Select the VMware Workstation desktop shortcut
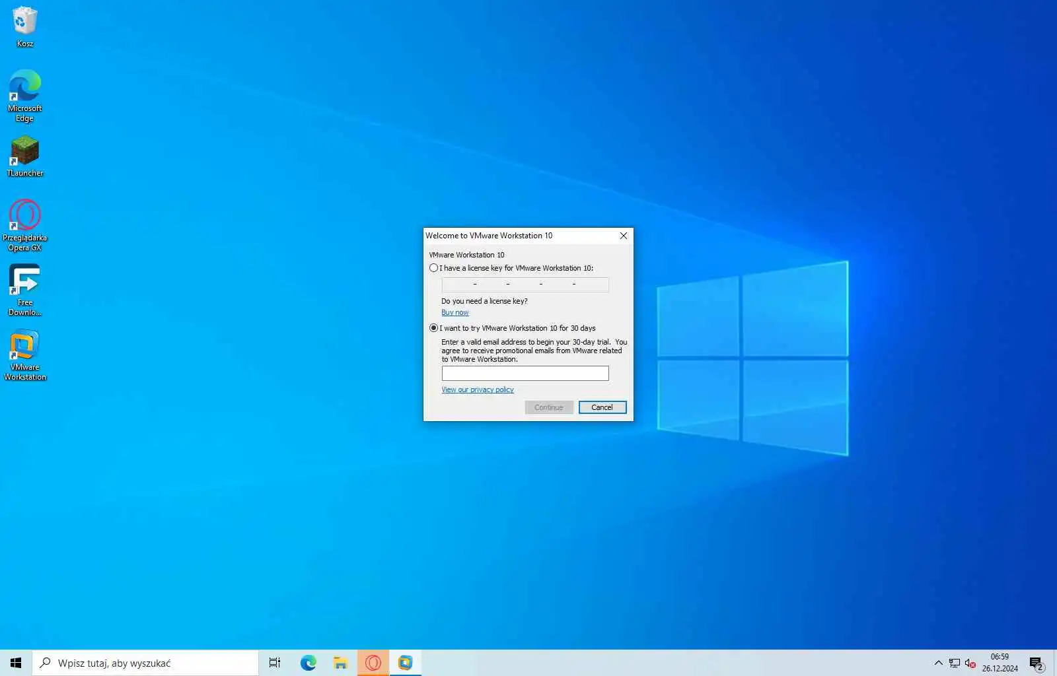Image resolution: width=1057 pixels, height=676 pixels. point(24,355)
